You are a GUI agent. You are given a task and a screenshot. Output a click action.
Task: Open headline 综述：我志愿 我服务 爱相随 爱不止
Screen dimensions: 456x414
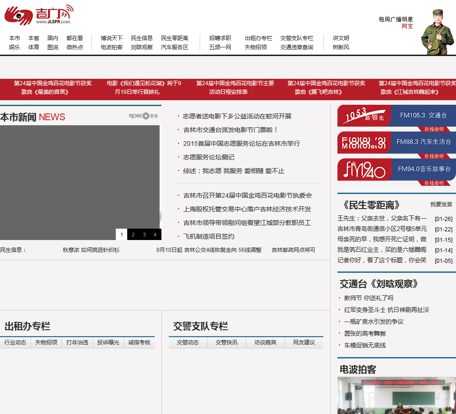click(x=234, y=171)
